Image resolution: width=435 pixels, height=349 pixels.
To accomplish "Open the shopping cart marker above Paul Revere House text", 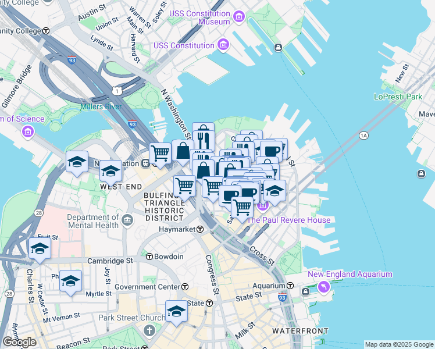I will pyautogui.click(x=242, y=209).
